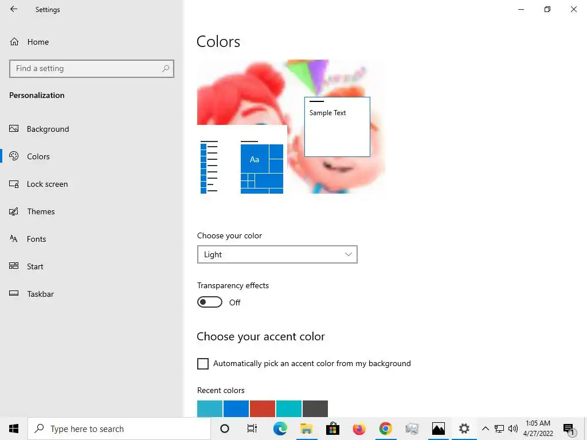Open the monitor-image app next to Chrome on taskbar
Image resolution: width=587 pixels, height=440 pixels.
[x=412, y=429]
